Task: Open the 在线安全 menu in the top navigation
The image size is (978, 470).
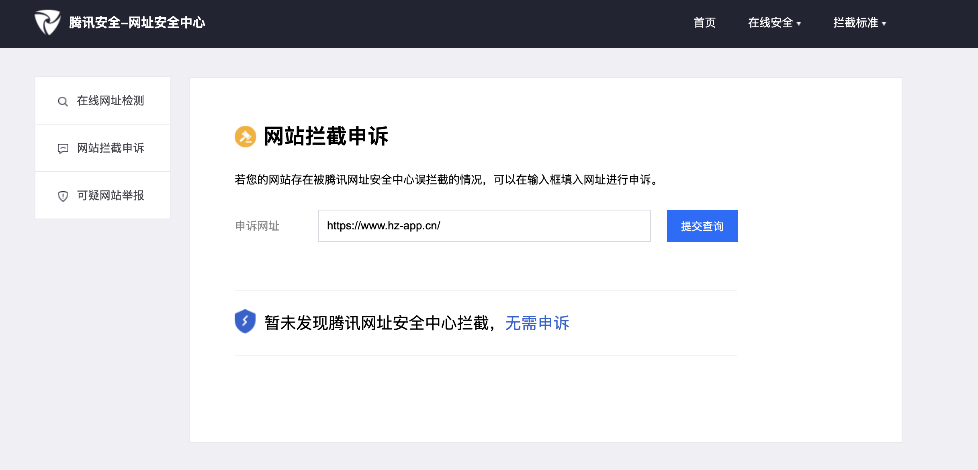Action: tap(770, 22)
